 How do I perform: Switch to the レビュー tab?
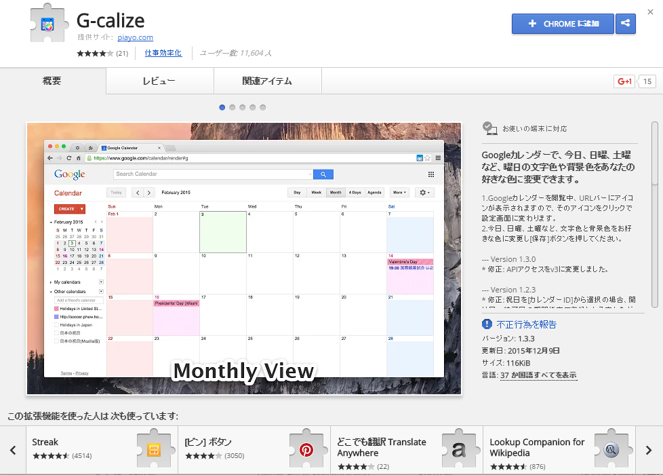tap(159, 81)
